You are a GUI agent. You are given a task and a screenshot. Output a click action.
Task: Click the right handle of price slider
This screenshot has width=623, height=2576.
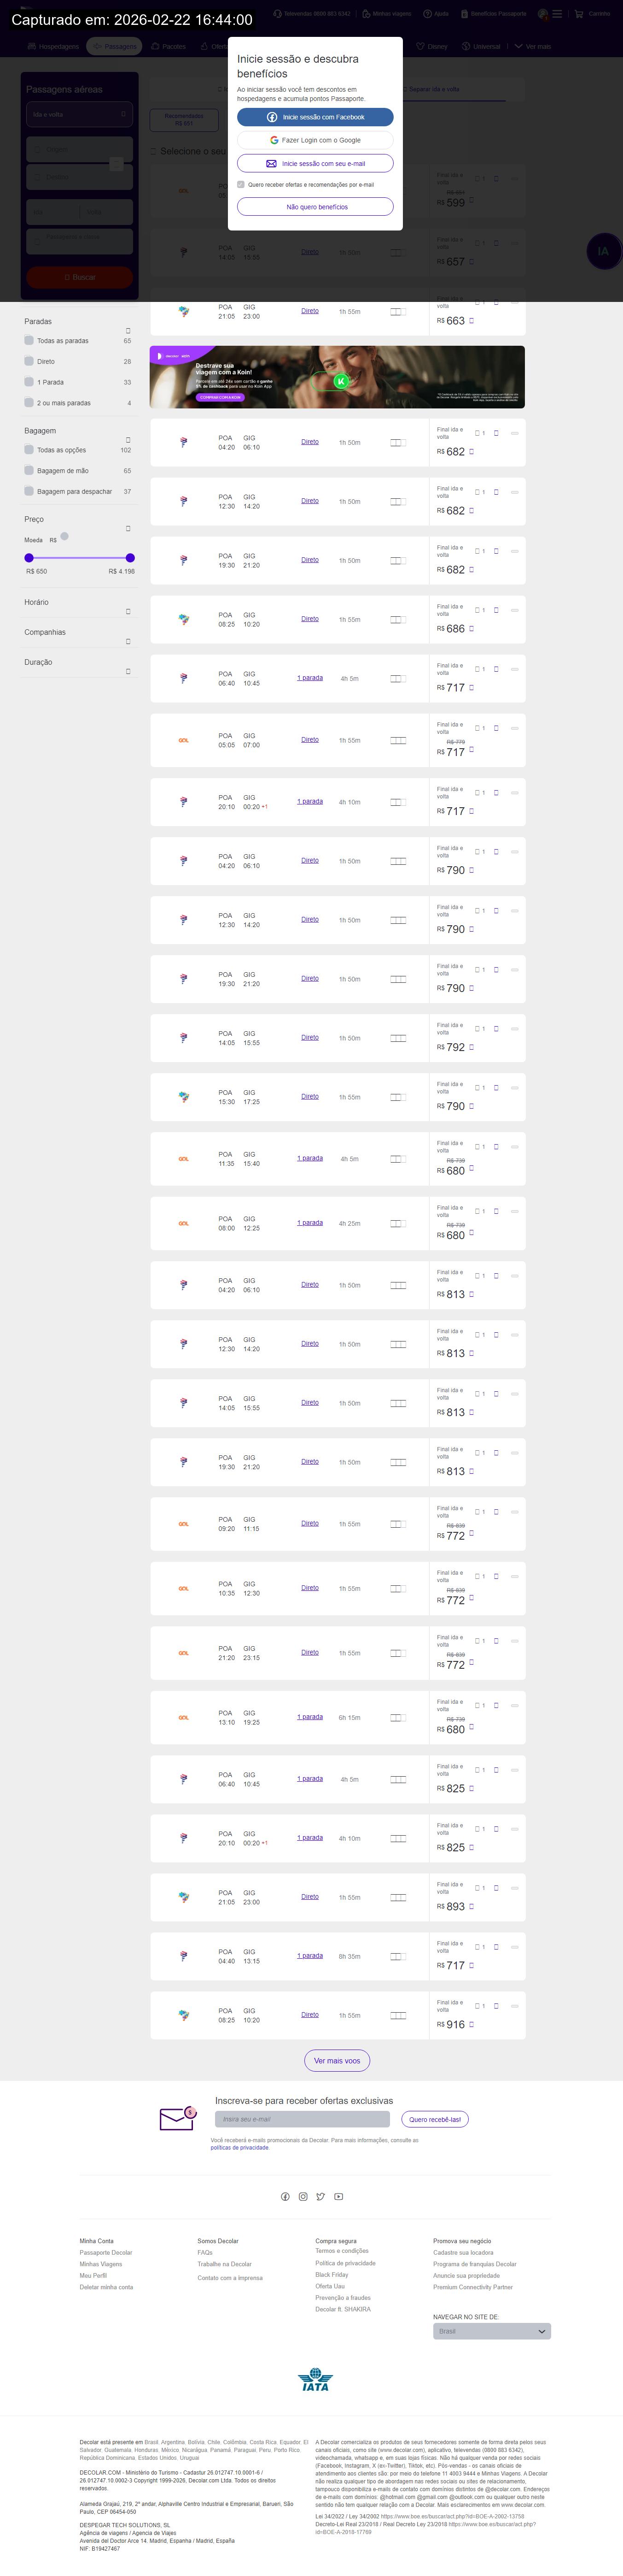click(x=130, y=558)
